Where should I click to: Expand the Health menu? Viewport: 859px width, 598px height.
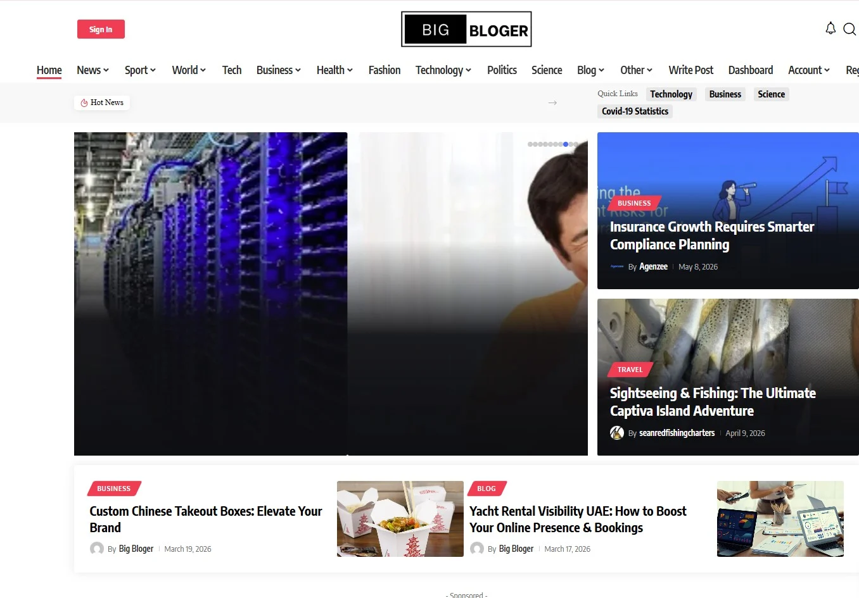[334, 70]
